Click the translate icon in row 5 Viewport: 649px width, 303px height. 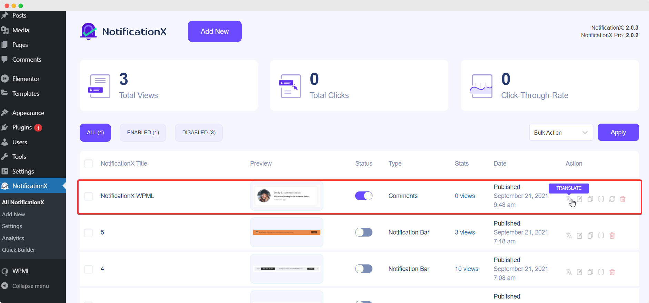click(x=569, y=236)
